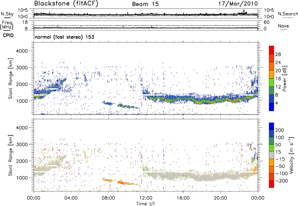This screenshot has height=206, width=298.
Task: Select the '-50' label on velocity color bar
Action: coord(280,166)
